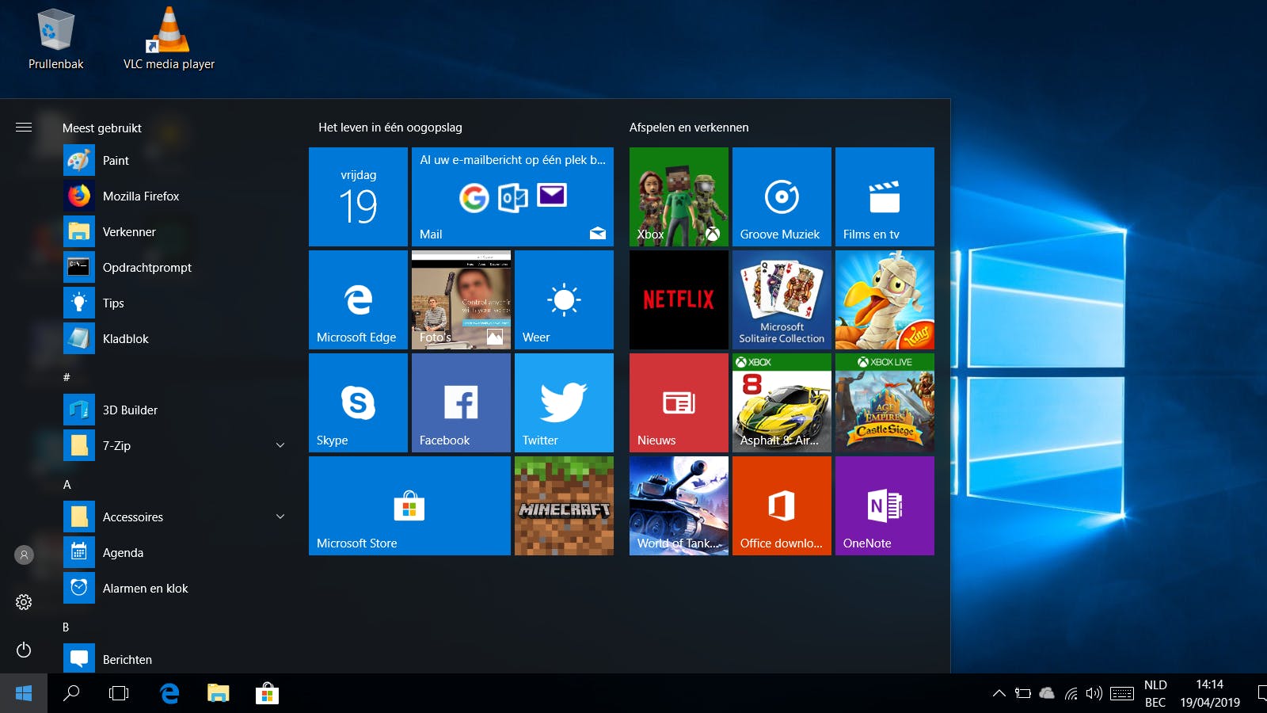Click the 'Meest gebruikt' heading
Screen dimensions: 1267x713
[102, 128]
